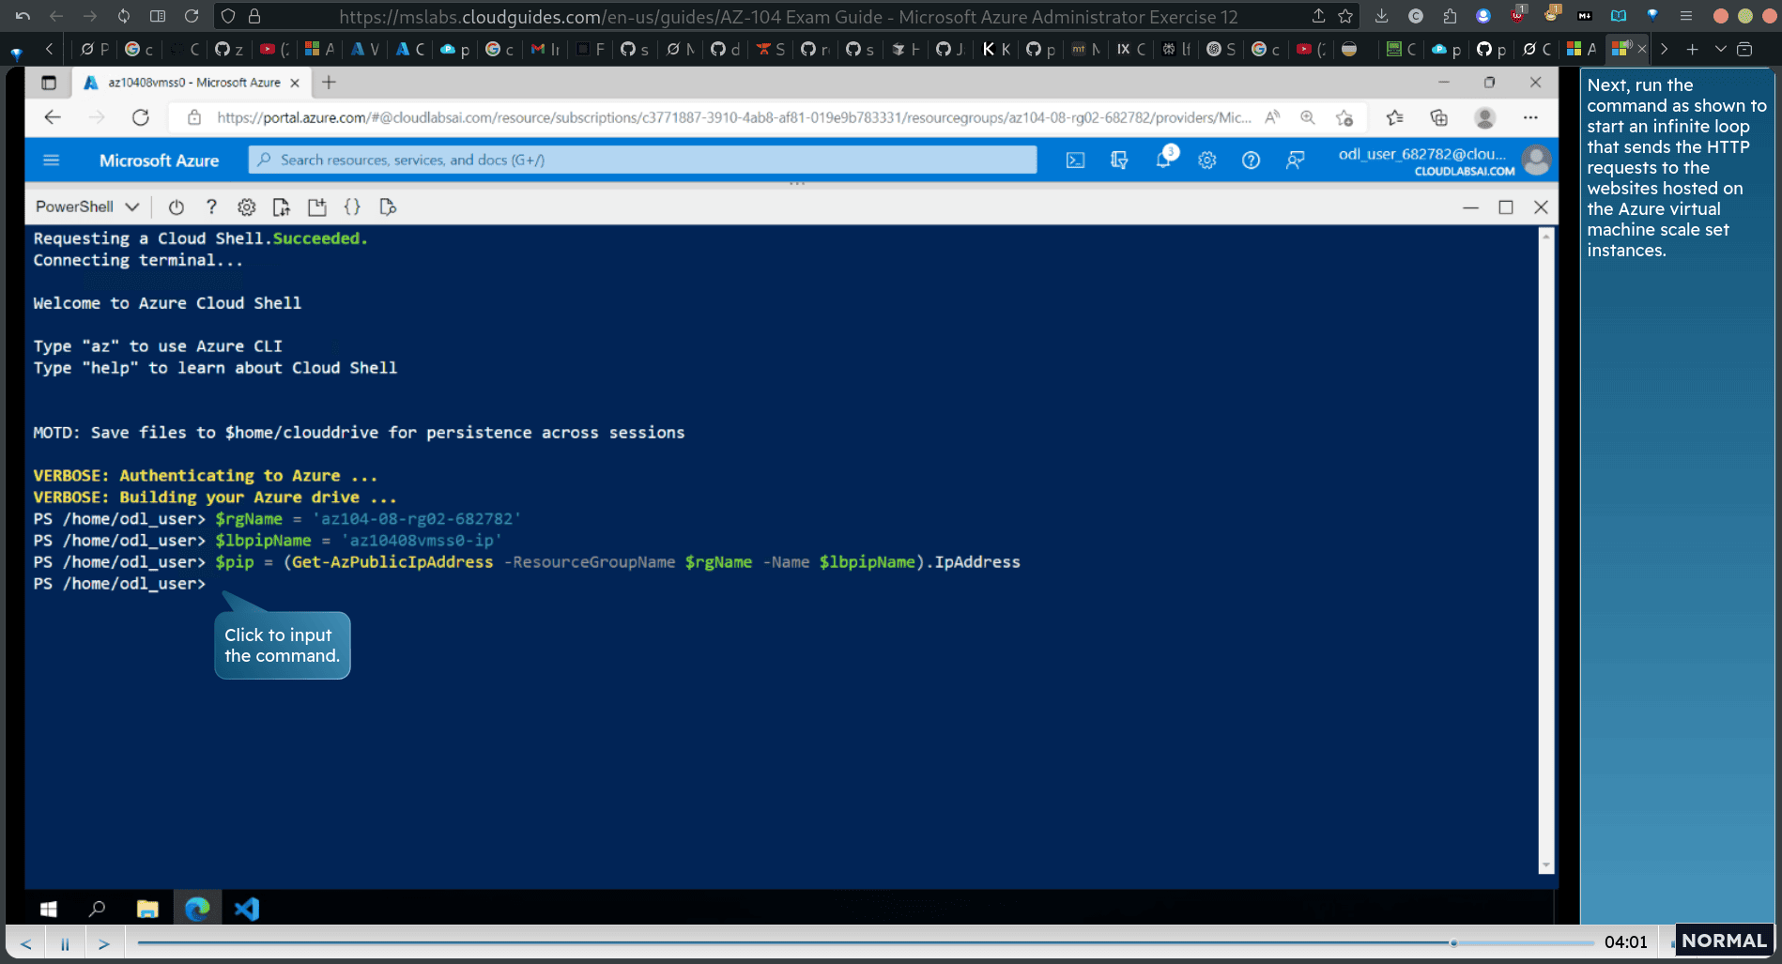Viewport: 1782px width, 964px height.
Task: Open outer browser hamburger menu
Action: (1686, 16)
